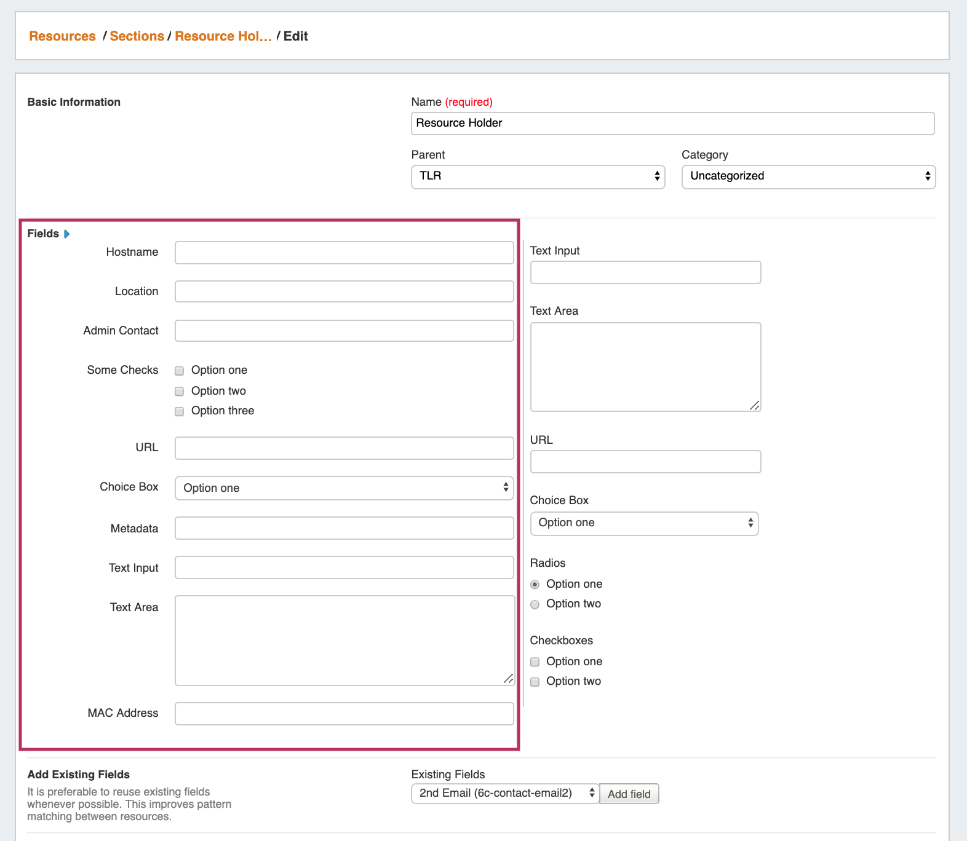Screen dimensions: 967x841
Task: Check Option one under Checkboxes
Action: 535,662
